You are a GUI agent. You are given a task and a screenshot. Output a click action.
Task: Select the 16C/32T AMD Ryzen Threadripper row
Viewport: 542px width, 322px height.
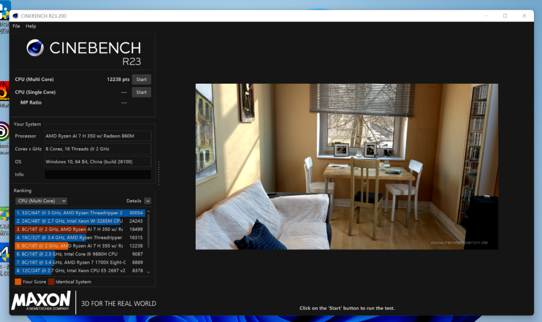tap(80, 237)
